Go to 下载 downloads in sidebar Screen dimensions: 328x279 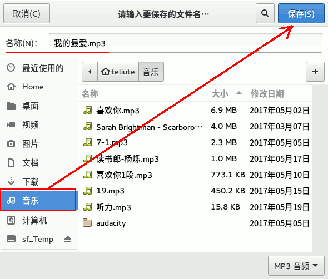pyautogui.click(x=39, y=181)
